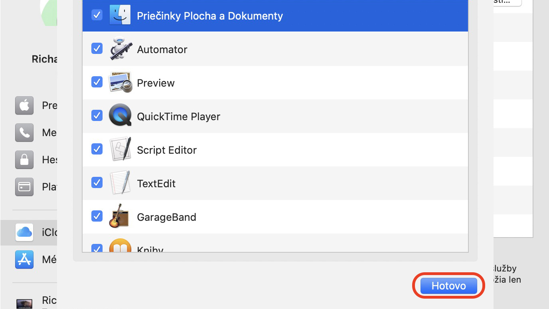The width and height of the screenshot is (549, 309).
Task: Uncheck the TextEdit checkbox
Action: click(97, 182)
